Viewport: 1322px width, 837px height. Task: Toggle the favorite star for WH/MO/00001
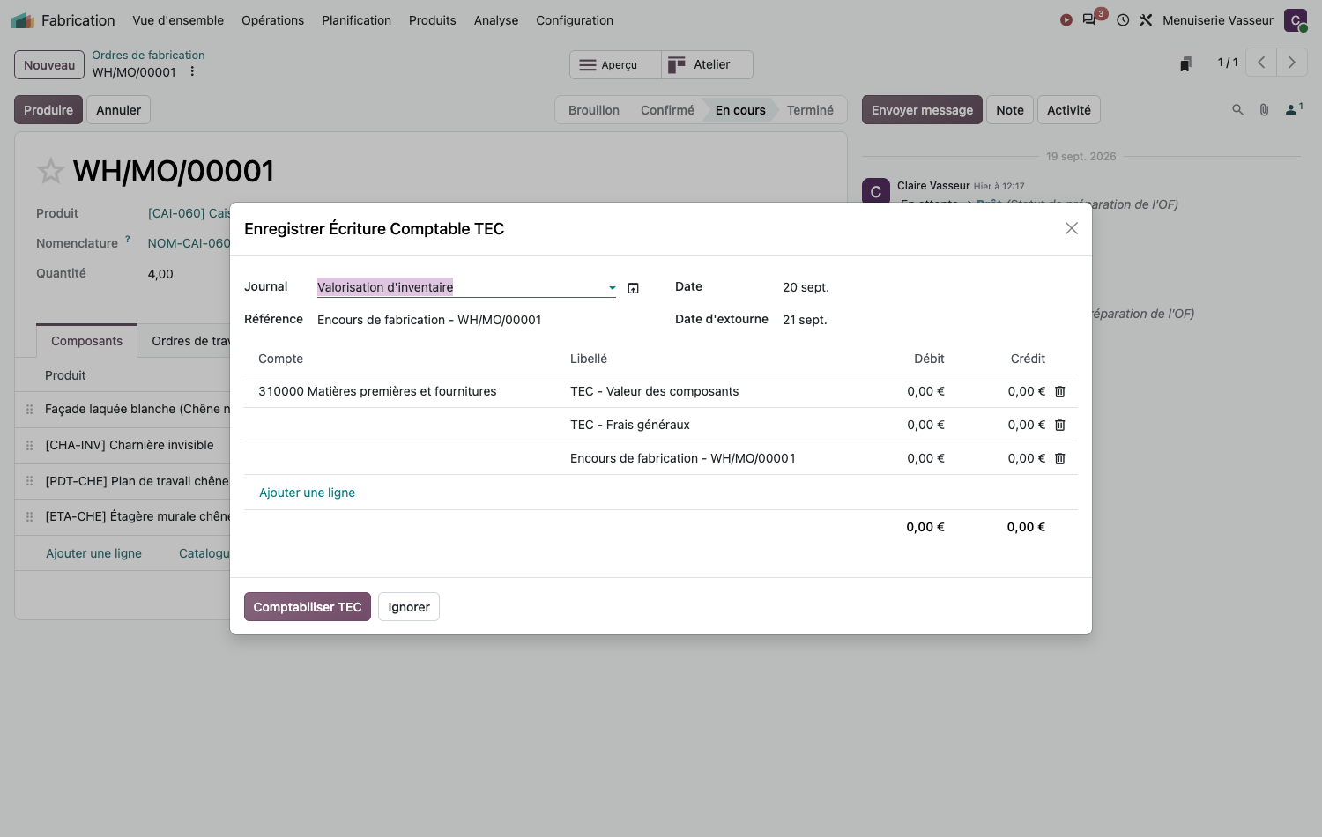(50, 171)
